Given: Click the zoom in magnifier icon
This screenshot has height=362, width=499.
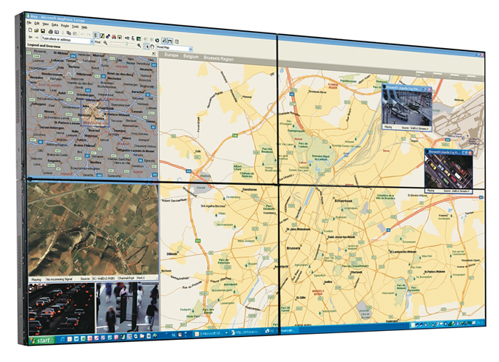Looking at the screenshot, I should [x=138, y=46].
